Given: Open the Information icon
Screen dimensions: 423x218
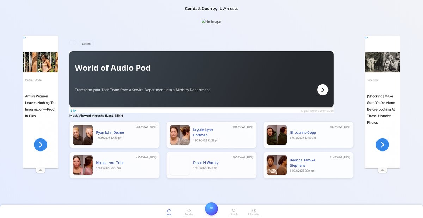Looking at the screenshot, I should tap(254, 211).
